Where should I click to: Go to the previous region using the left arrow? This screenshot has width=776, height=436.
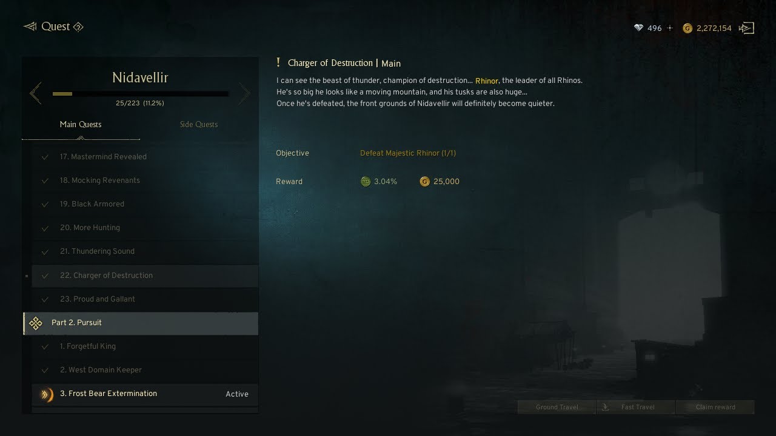[x=36, y=93]
